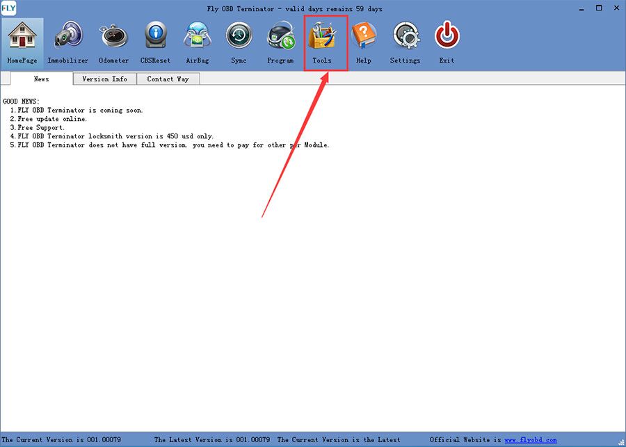Open the Contact Way tab
The height and width of the screenshot is (447, 626).
(x=168, y=79)
